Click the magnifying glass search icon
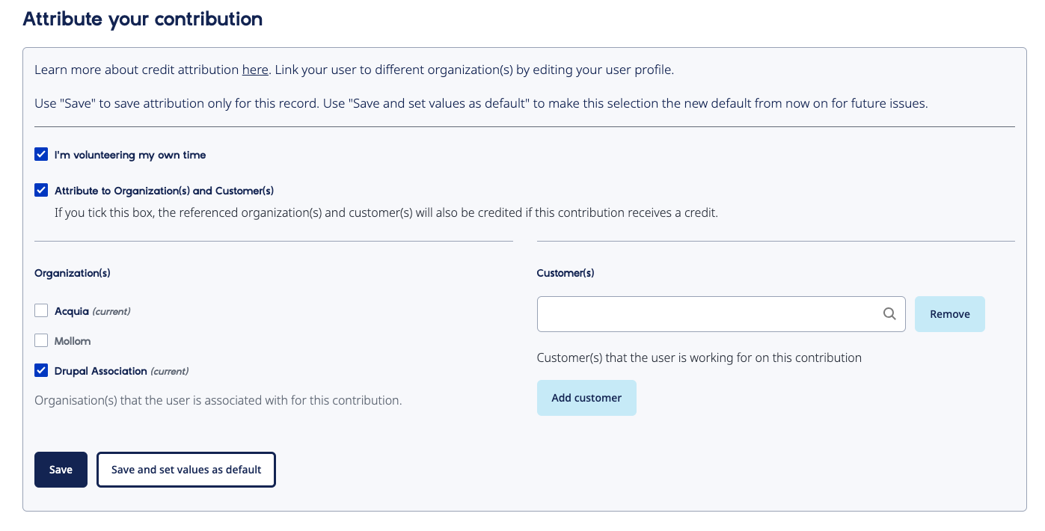Screen dimensions: 1045x531 [889, 313]
